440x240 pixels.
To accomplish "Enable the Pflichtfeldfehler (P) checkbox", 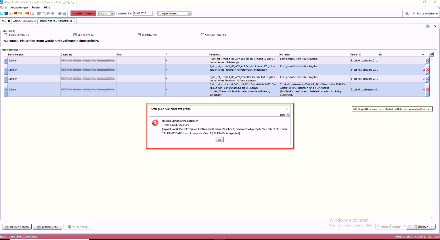I will [x=5, y=35].
